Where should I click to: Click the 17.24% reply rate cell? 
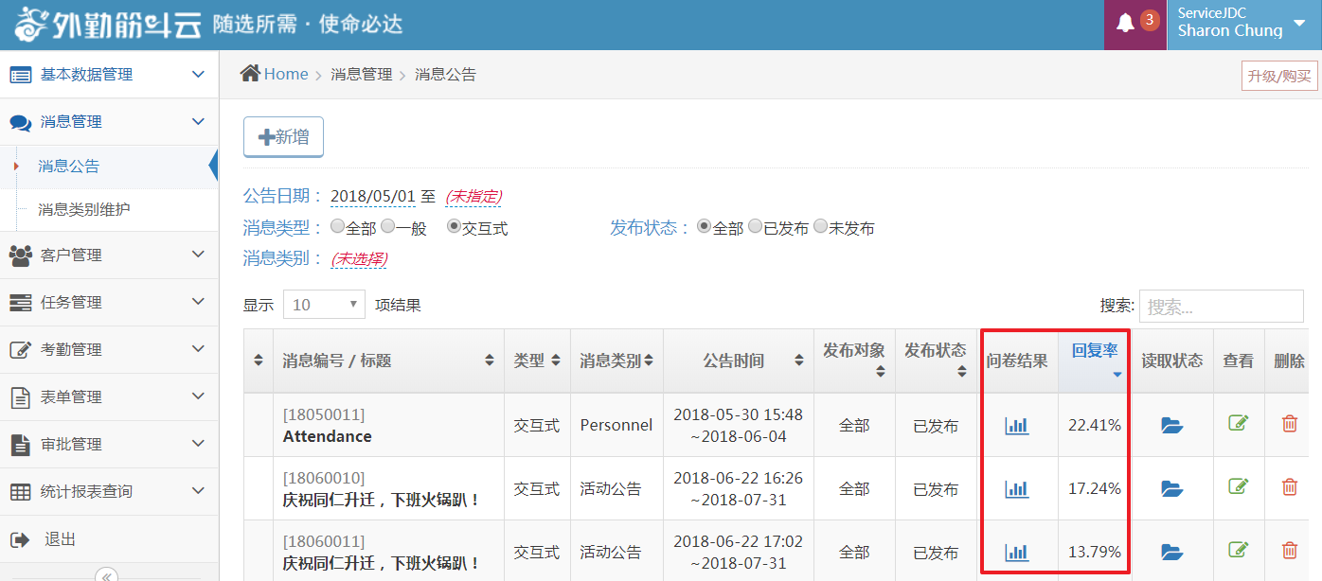pyautogui.click(x=1095, y=489)
